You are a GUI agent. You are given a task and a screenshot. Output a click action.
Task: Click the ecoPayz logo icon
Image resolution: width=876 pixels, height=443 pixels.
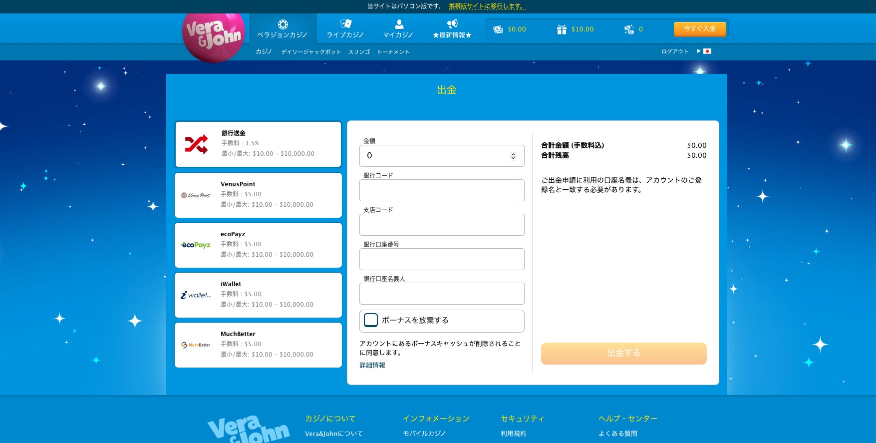click(196, 245)
